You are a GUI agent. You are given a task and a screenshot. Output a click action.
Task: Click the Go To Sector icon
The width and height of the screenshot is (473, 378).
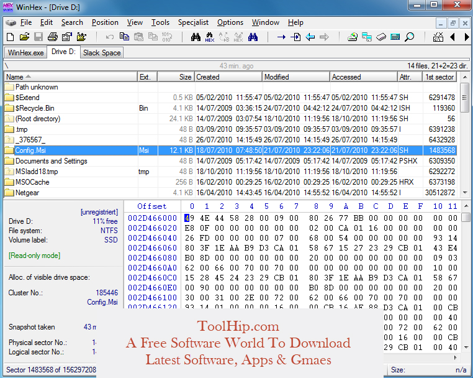(x=295, y=37)
